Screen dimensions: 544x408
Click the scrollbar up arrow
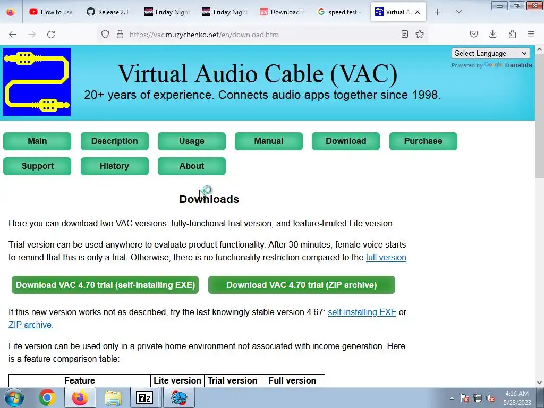click(540, 49)
